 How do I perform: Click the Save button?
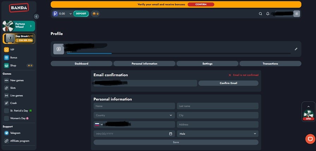coord(176,142)
